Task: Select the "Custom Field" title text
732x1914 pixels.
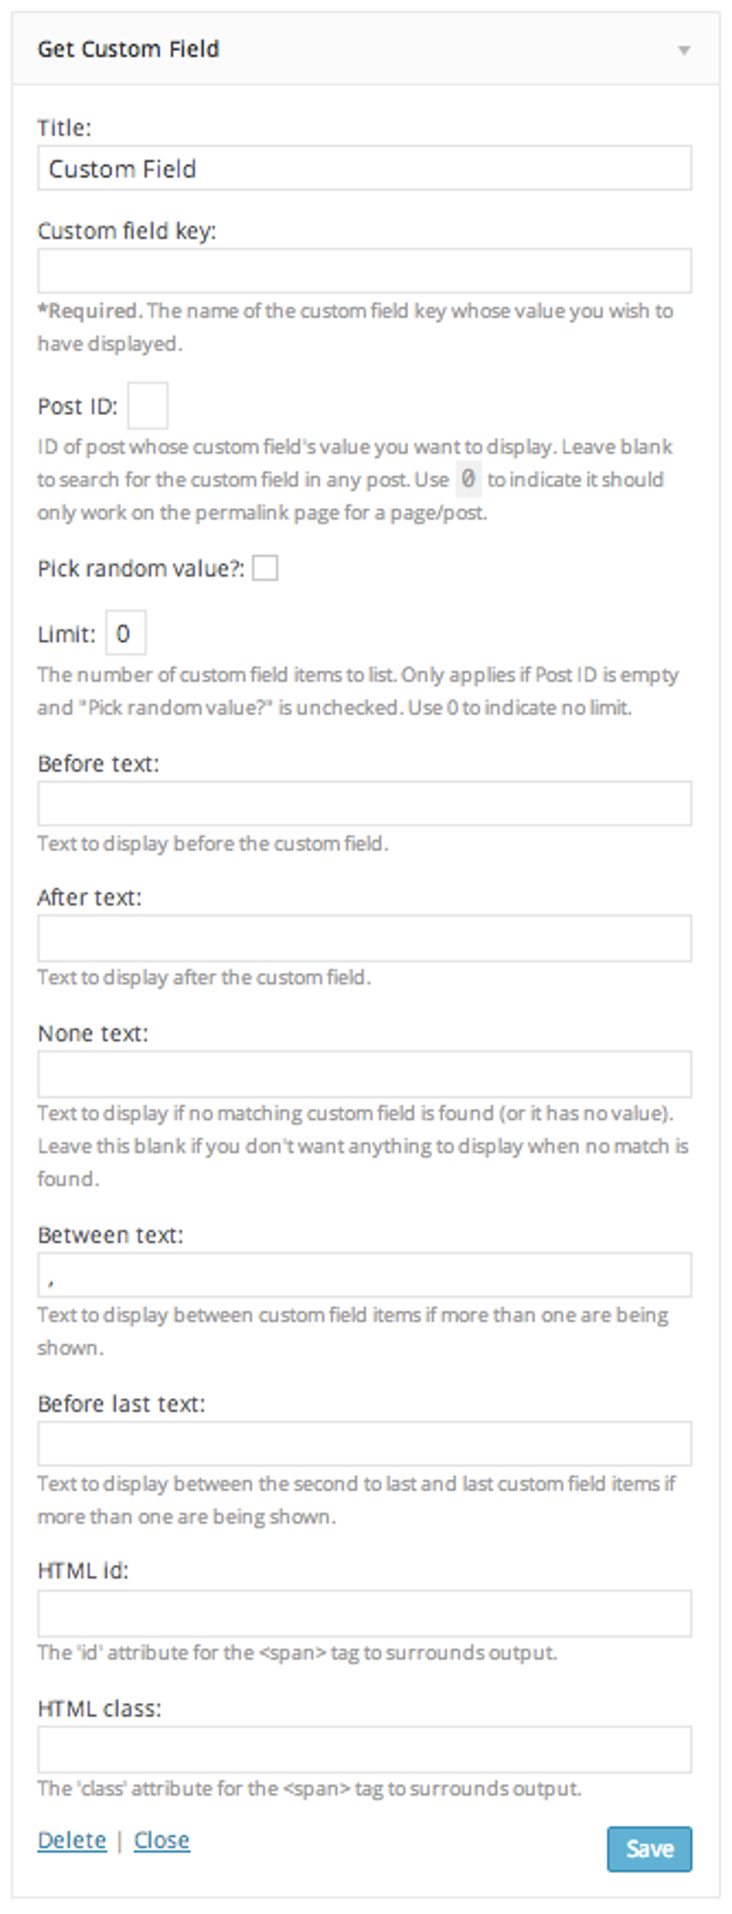Action: tap(121, 169)
